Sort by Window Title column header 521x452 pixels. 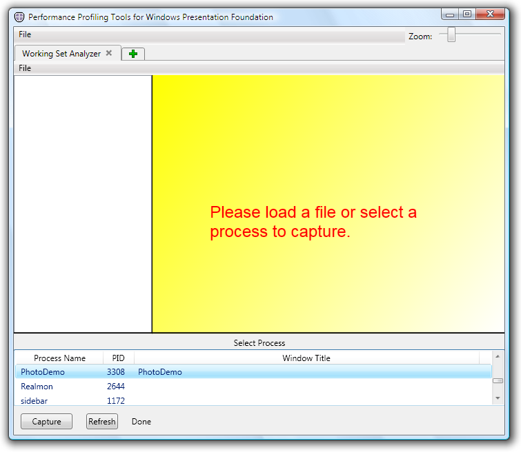click(x=306, y=358)
